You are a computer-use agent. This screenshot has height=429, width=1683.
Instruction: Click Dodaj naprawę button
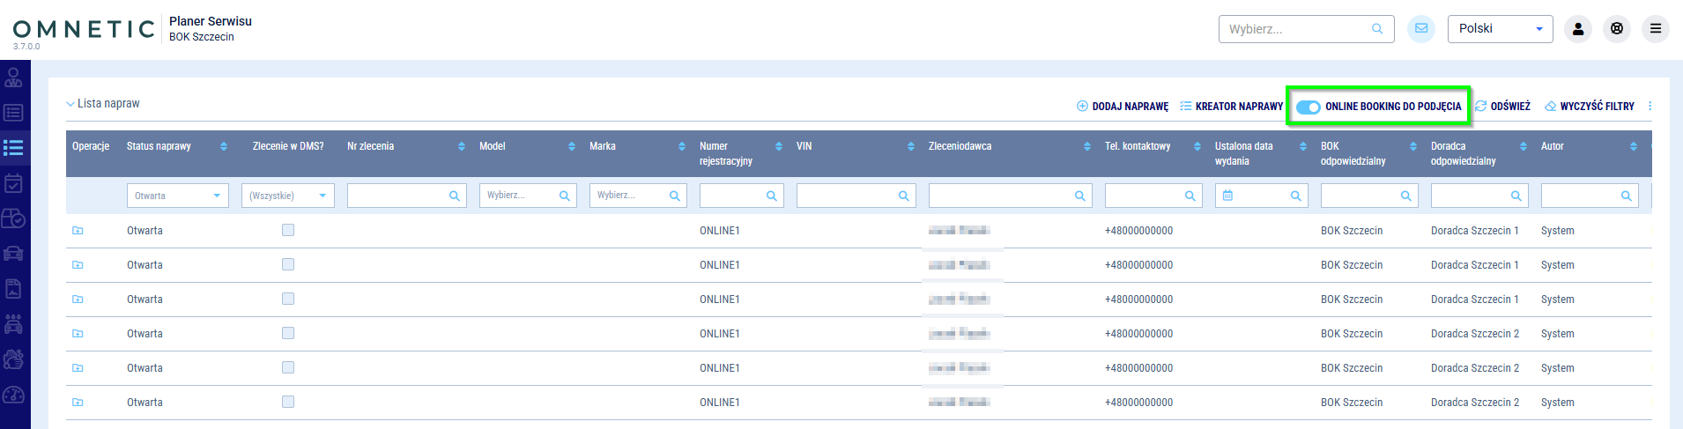1123,107
